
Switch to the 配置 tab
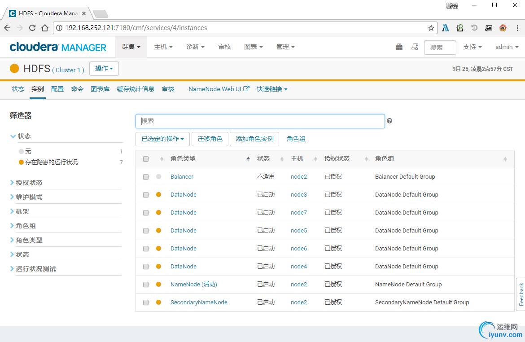point(57,89)
